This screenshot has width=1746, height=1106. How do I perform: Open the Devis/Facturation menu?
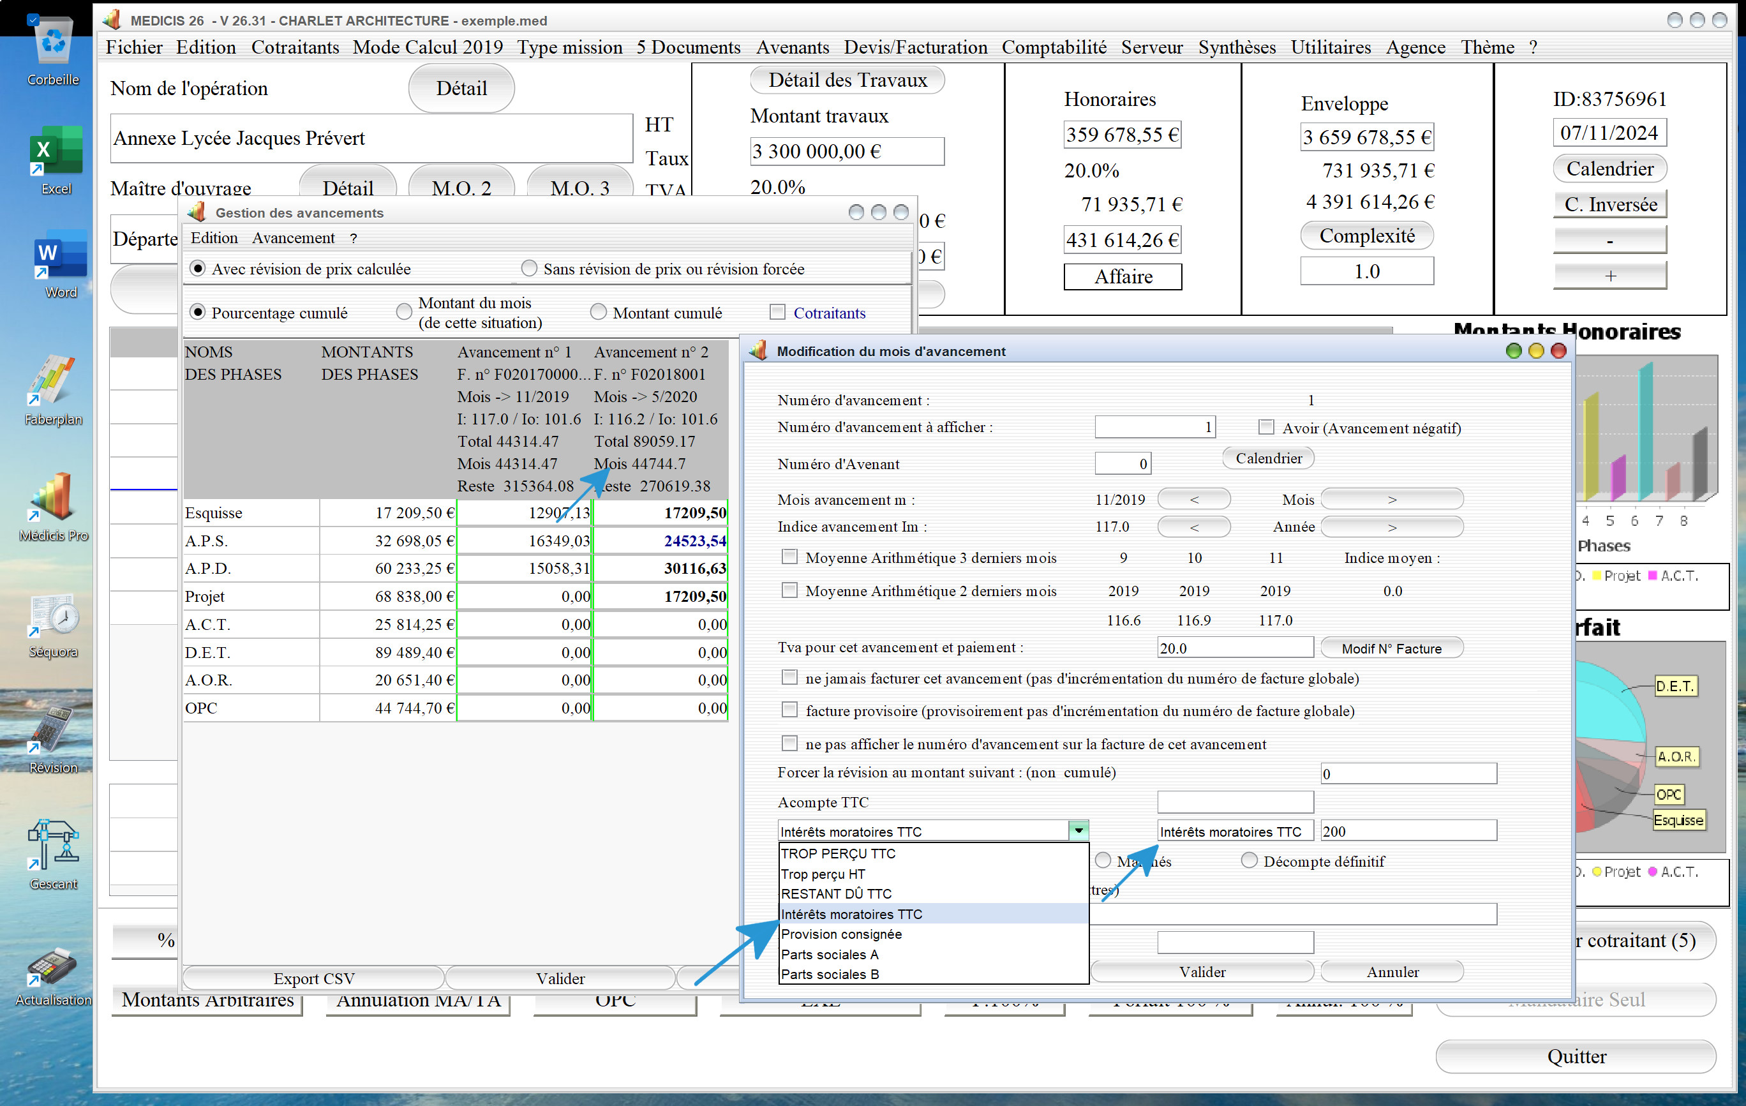[915, 47]
